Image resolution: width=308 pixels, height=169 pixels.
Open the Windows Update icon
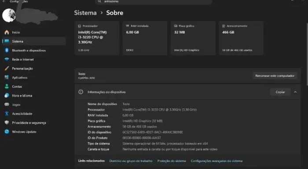(7, 132)
